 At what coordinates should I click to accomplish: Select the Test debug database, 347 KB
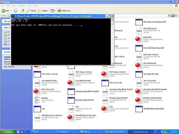(x=105, y=109)
